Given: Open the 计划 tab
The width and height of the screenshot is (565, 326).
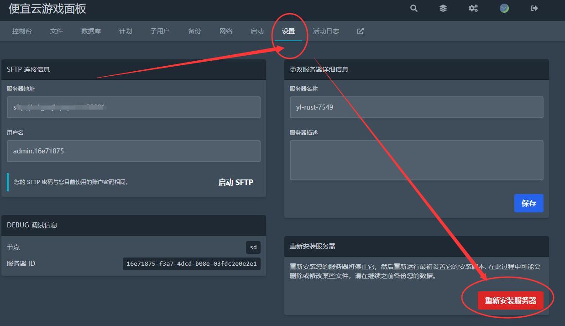Looking at the screenshot, I should click(x=126, y=31).
